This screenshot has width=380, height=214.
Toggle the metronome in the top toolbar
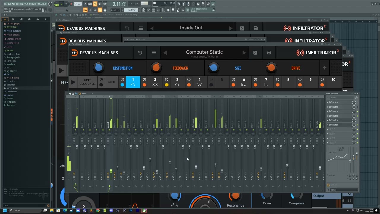[x=85, y=4]
